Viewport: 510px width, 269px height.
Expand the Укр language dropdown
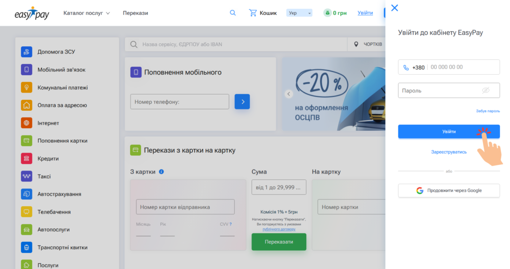[299, 13]
